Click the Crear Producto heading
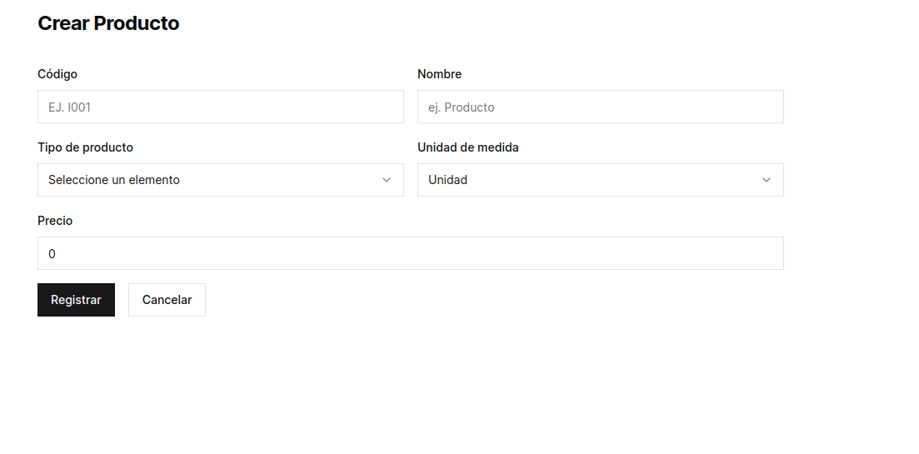 click(108, 23)
